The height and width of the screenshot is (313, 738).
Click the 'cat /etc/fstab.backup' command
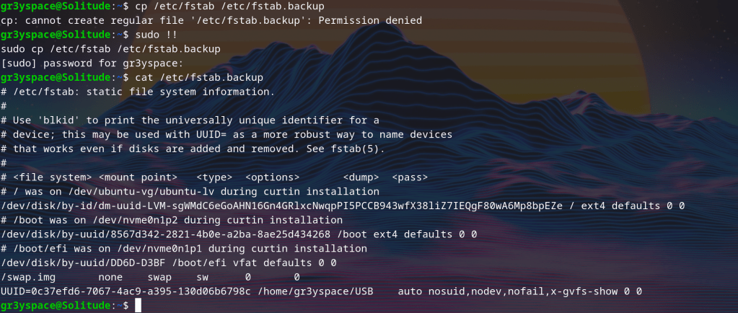pos(194,77)
